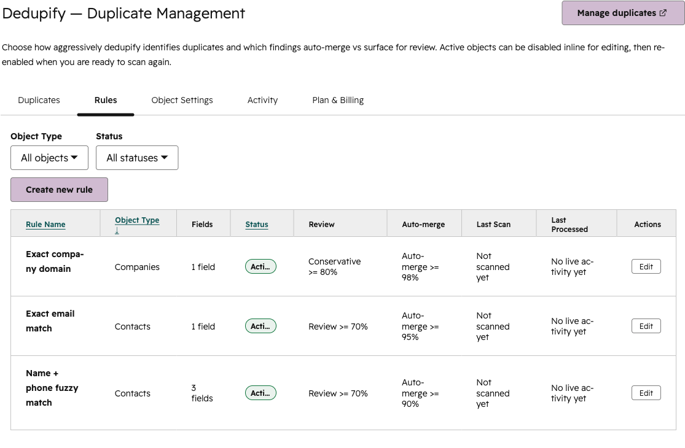685x448 pixels.
Task: Click the 'Auto-merge >= 90%' cell
Action: (x=420, y=393)
